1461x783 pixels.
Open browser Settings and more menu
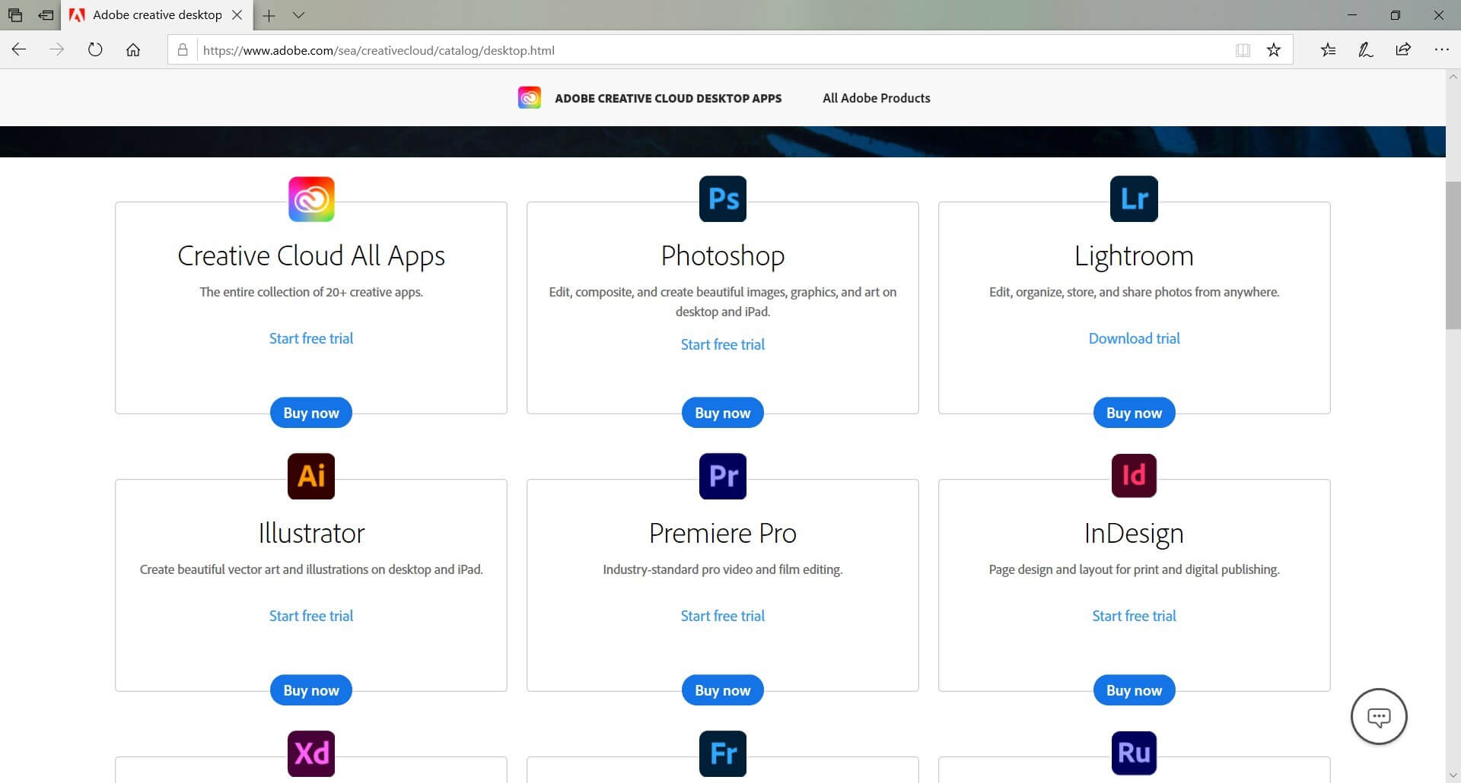point(1441,50)
